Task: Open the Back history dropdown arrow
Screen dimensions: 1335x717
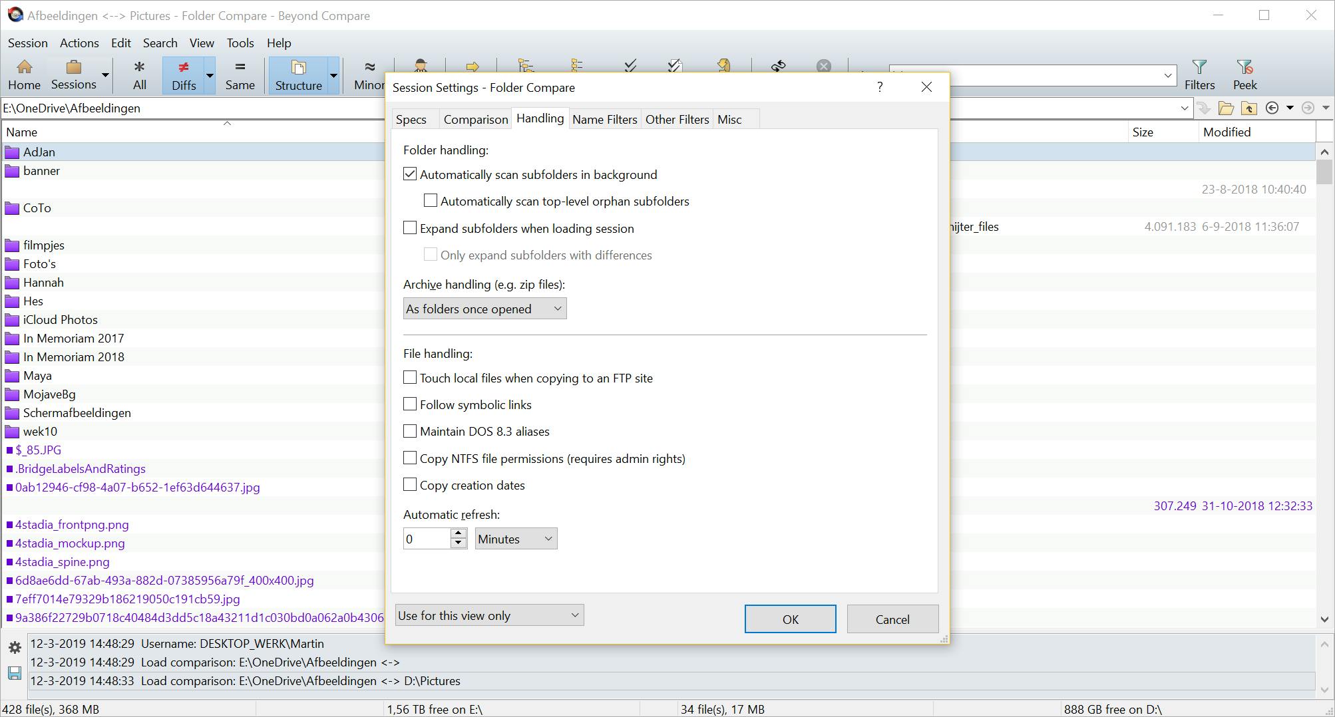Action: point(1290,108)
